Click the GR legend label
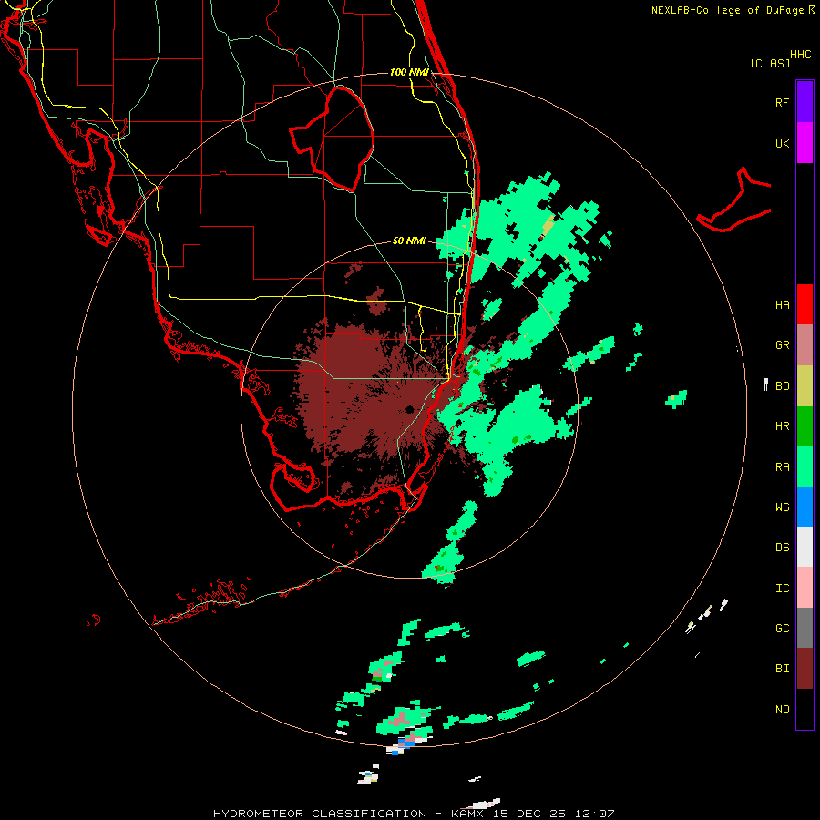The height and width of the screenshot is (820, 820). pyautogui.click(x=782, y=345)
